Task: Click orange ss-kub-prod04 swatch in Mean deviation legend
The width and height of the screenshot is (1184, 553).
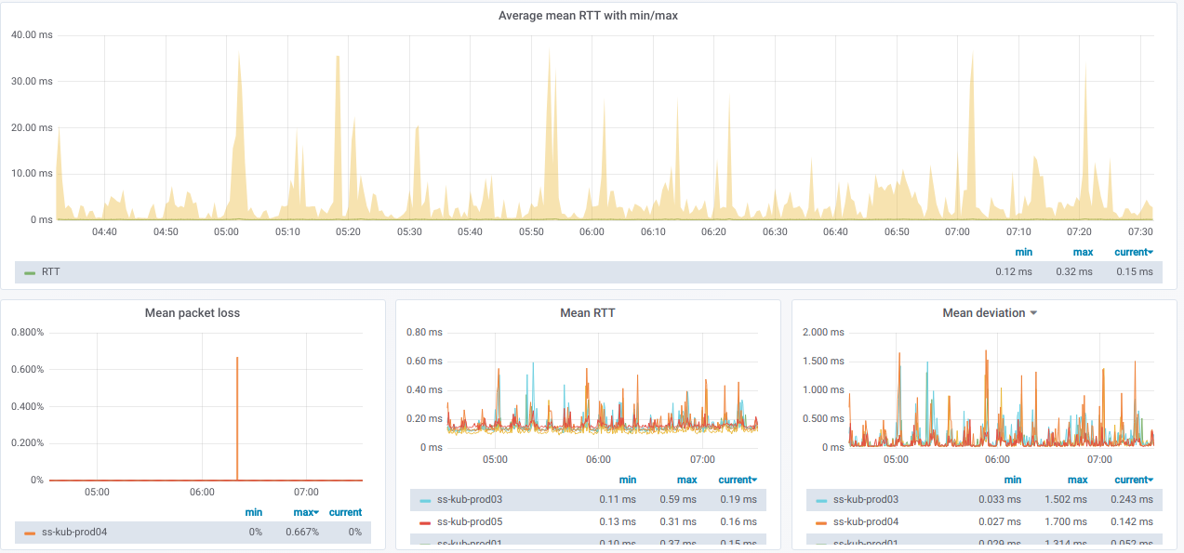Action: pyautogui.click(x=821, y=522)
